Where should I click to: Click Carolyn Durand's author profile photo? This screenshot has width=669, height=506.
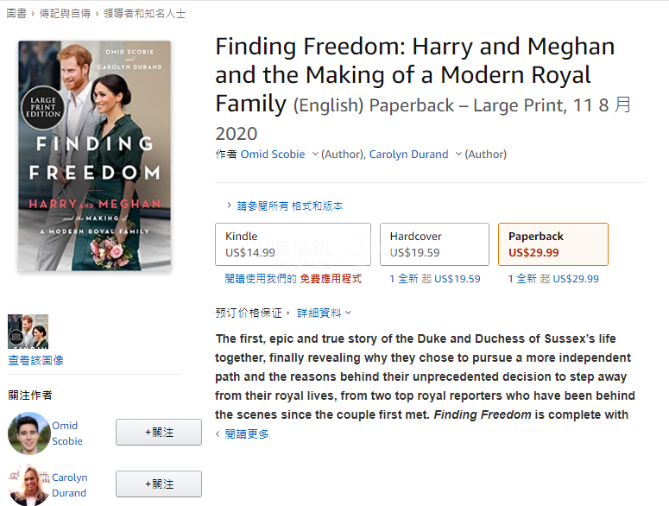point(28,484)
